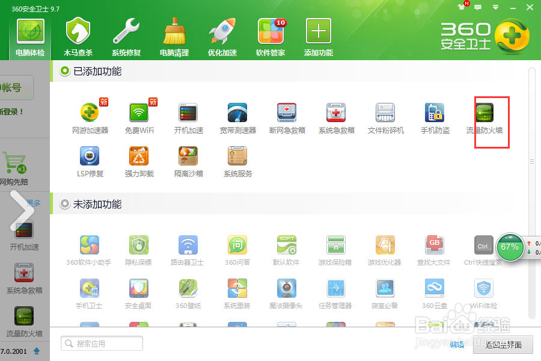The image size is (541, 361).
Task: Open 断网急救箱 tool
Action: pyautogui.click(x=287, y=119)
